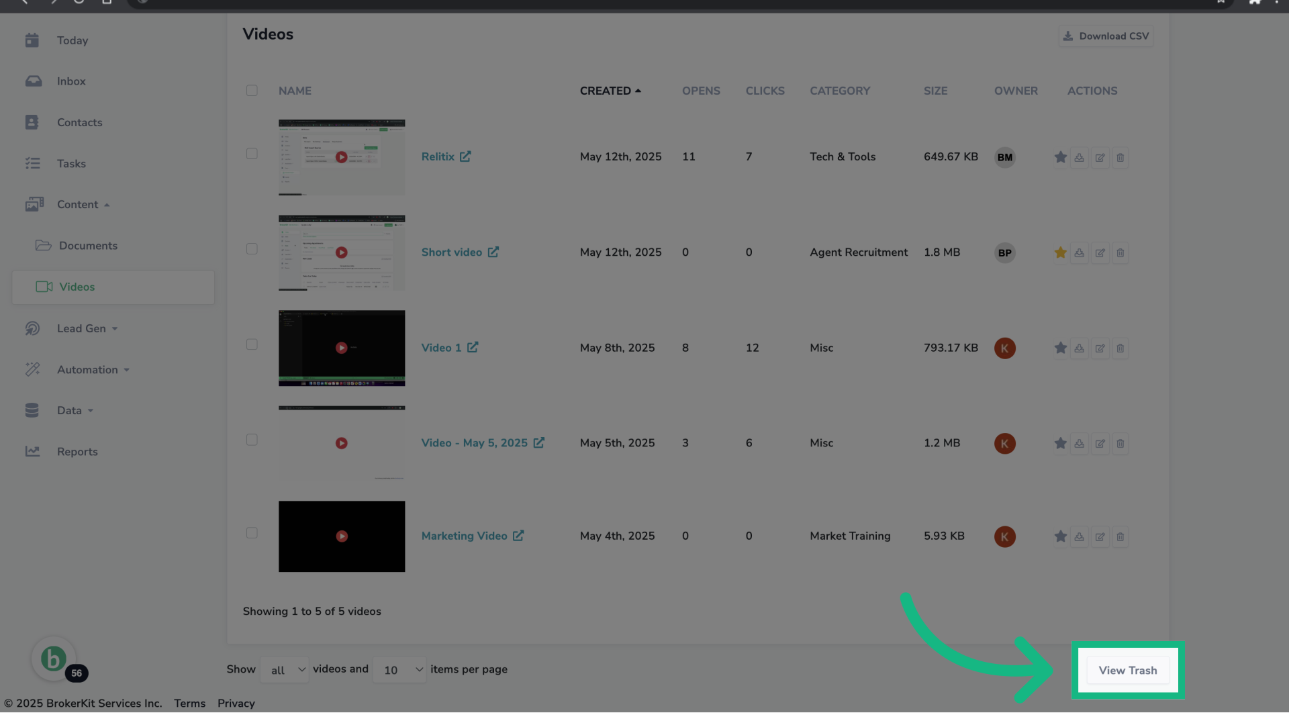The height and width of the screenshot is (725, 1289).
Task: Edit the Relitix video details
Action: click(1100, 158)
